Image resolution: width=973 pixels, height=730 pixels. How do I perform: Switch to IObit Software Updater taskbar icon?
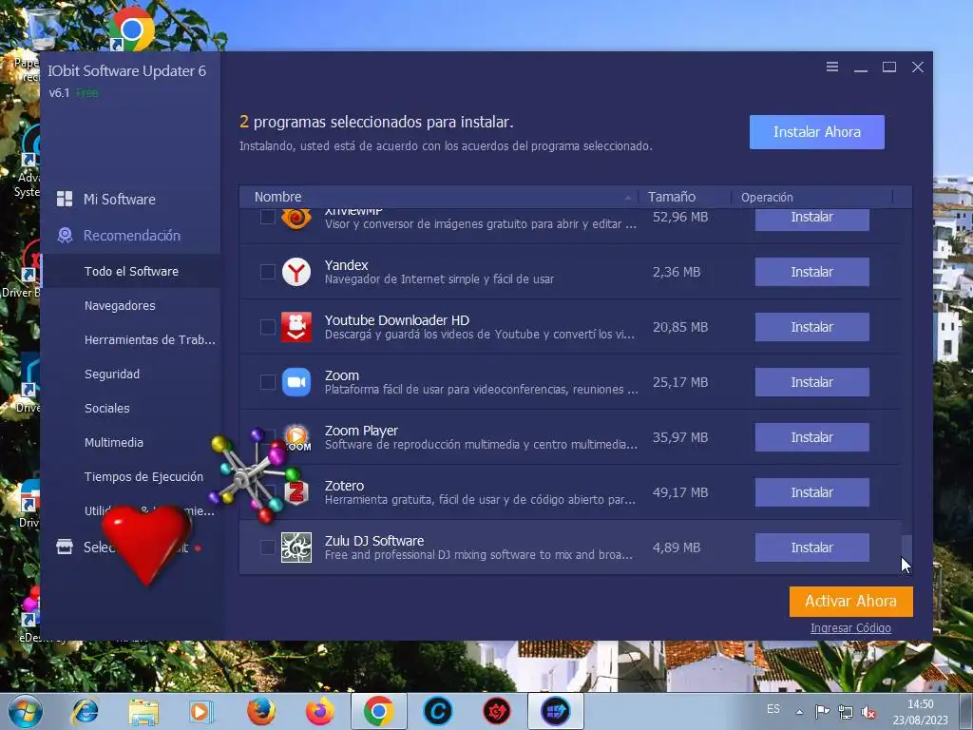pos(555,711)
